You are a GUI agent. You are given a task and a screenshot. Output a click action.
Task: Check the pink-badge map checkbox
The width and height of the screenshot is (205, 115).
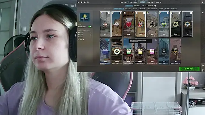(x=156, y=40)
